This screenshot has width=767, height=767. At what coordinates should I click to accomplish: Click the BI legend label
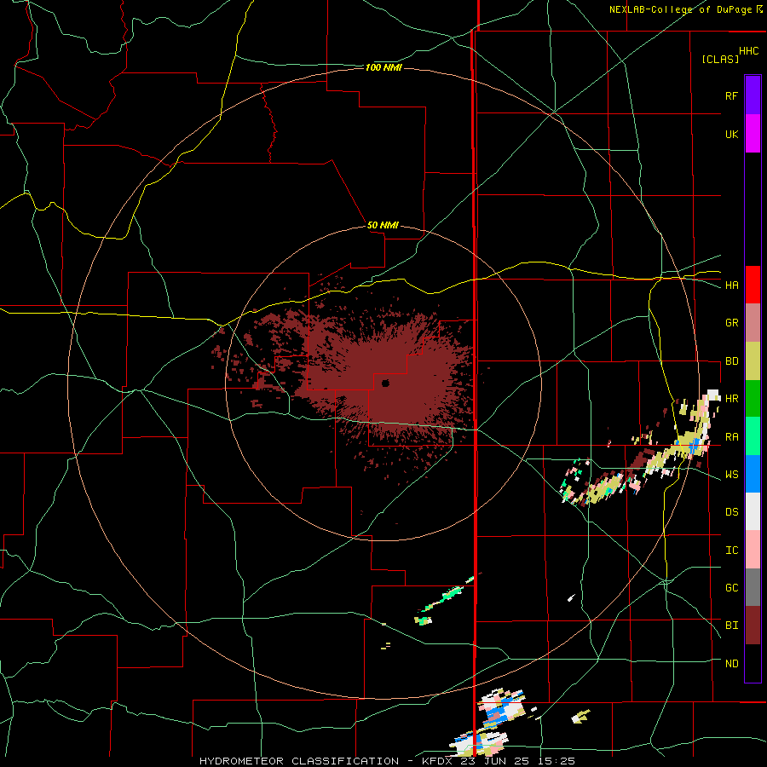coord(731,626)
